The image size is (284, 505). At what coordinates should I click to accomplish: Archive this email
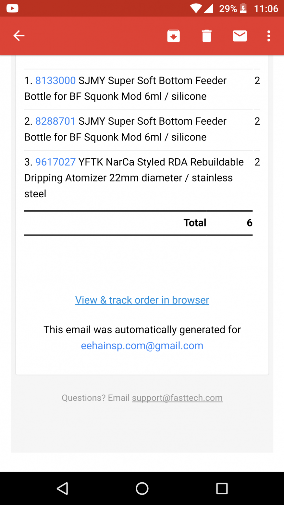pyautogui.click(x=174, y=36)
